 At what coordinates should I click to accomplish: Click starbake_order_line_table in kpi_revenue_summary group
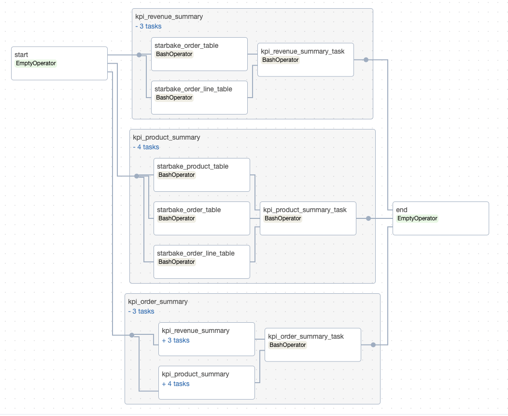(x=199, y=97)
